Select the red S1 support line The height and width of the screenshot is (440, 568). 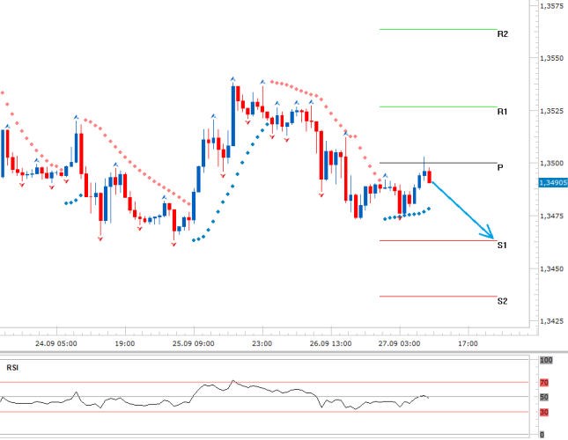[x=438, y=240]
